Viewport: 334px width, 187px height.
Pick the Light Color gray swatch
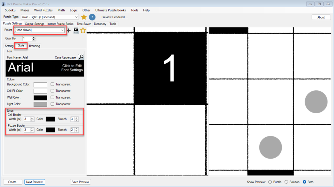click(40, 104)
